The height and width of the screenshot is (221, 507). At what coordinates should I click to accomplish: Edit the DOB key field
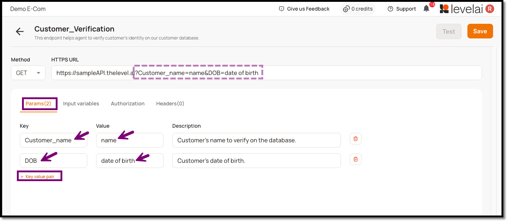(x=54, y=161)
